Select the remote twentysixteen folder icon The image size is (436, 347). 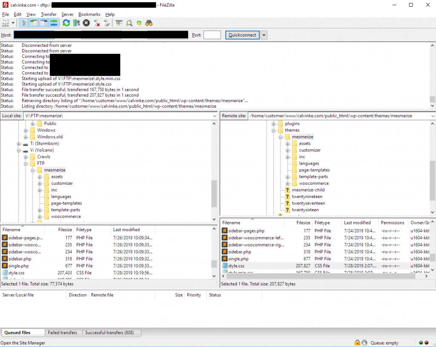tap(287, 210)
